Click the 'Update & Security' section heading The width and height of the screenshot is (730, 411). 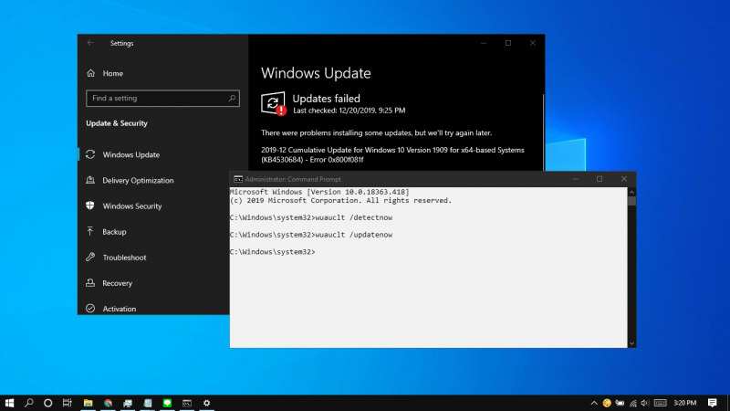click(x=117, y=123)
